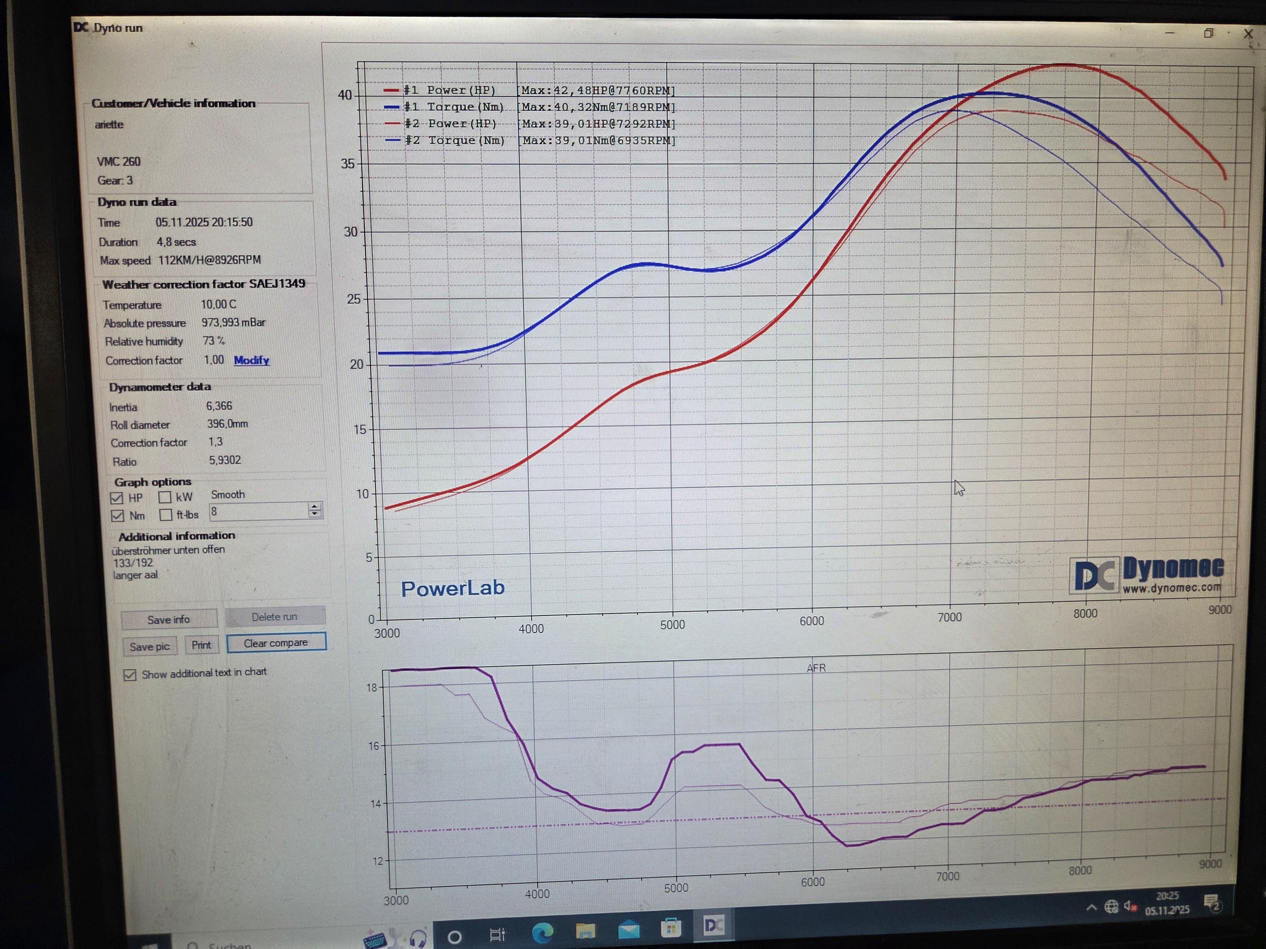The height and width of the screenshot is (949, 1266).
Task: Expand hidden system tray icons chevron
Action: [x=1091, y=908]
